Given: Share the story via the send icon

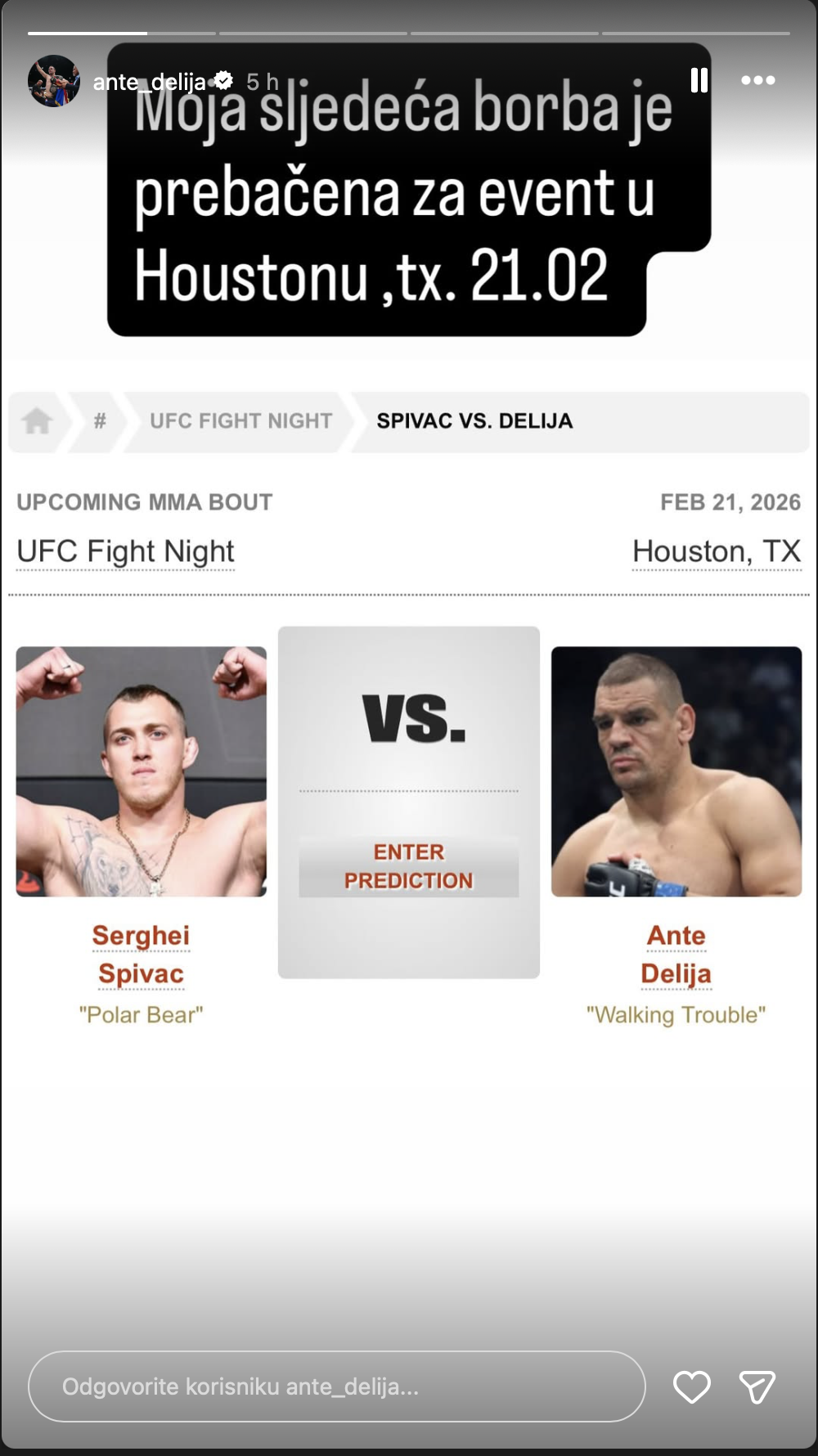Looking at the screenshot, I should (757, 1387).
